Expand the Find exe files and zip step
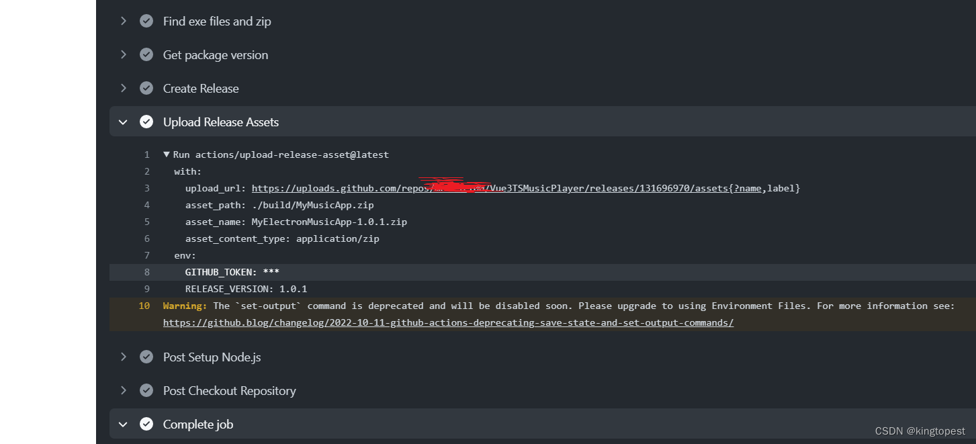The height and width of the screenshot is (444, 976). (123, 21)
